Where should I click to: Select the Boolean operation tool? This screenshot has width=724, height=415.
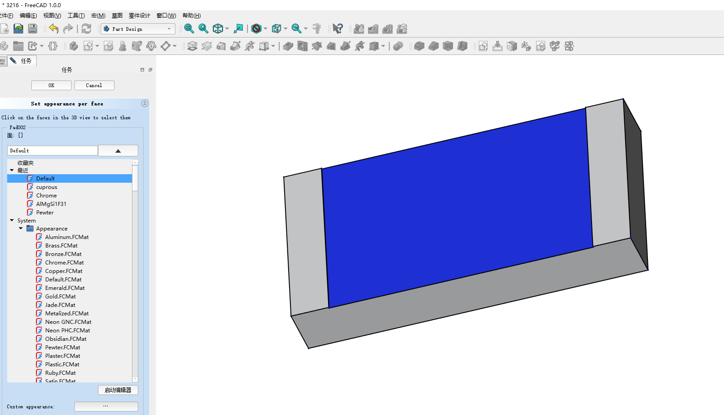(x=398, y=46)
